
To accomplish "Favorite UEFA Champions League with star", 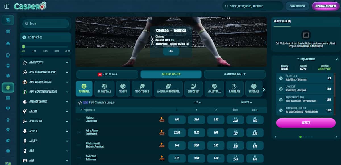I will click(80, 103).
